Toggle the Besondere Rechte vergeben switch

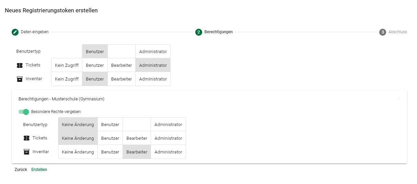tap(24, 112)
